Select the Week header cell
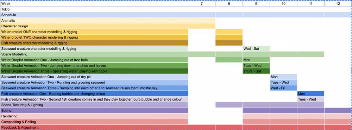The width and height of the screenshot is (352, 130). (94, 4)
